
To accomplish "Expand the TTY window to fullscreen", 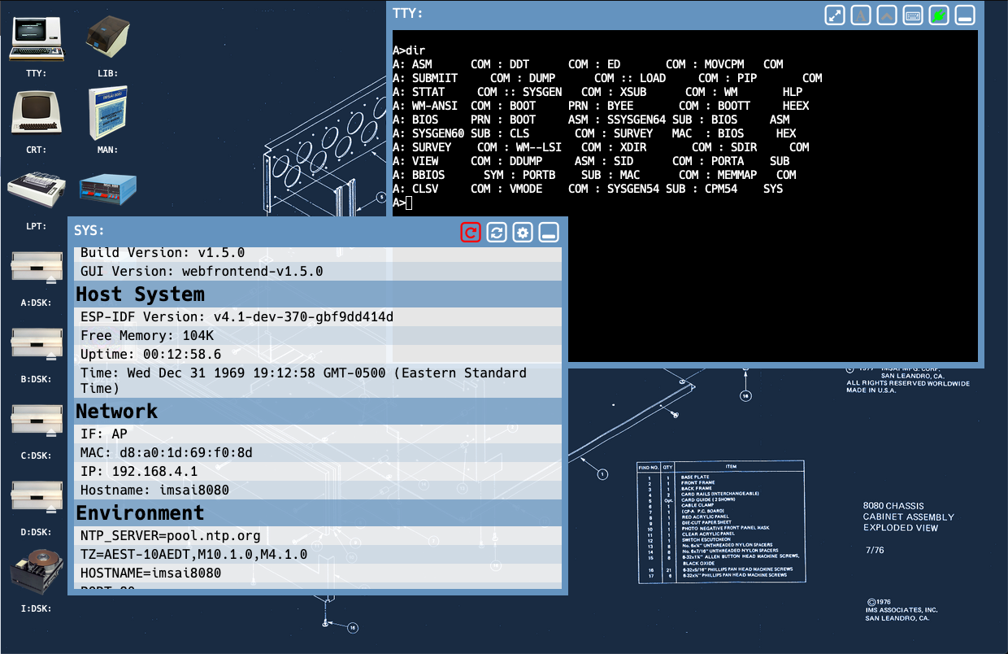I will click(x=835, y=15).
